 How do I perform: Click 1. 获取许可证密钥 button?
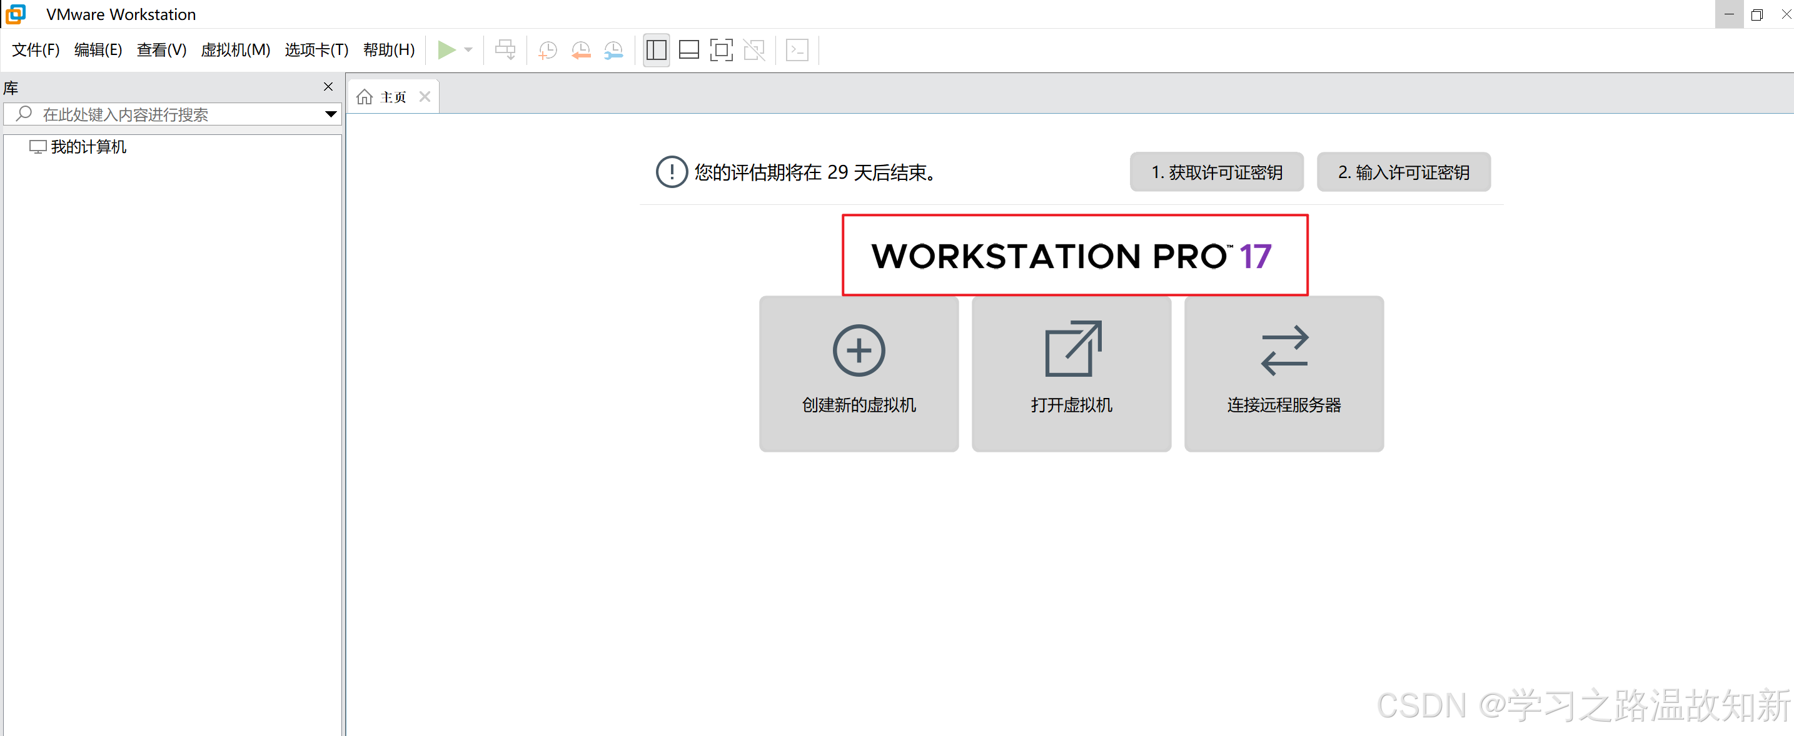click(1216, 172)
